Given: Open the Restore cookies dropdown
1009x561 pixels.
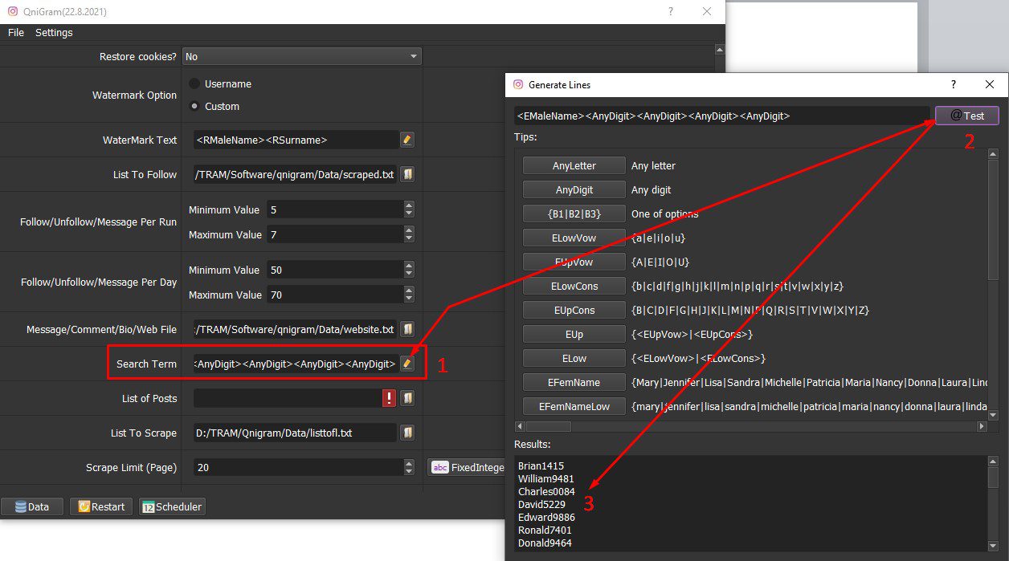Looking at the screenshot, I should pyautogui.click(x=302, y=57).
